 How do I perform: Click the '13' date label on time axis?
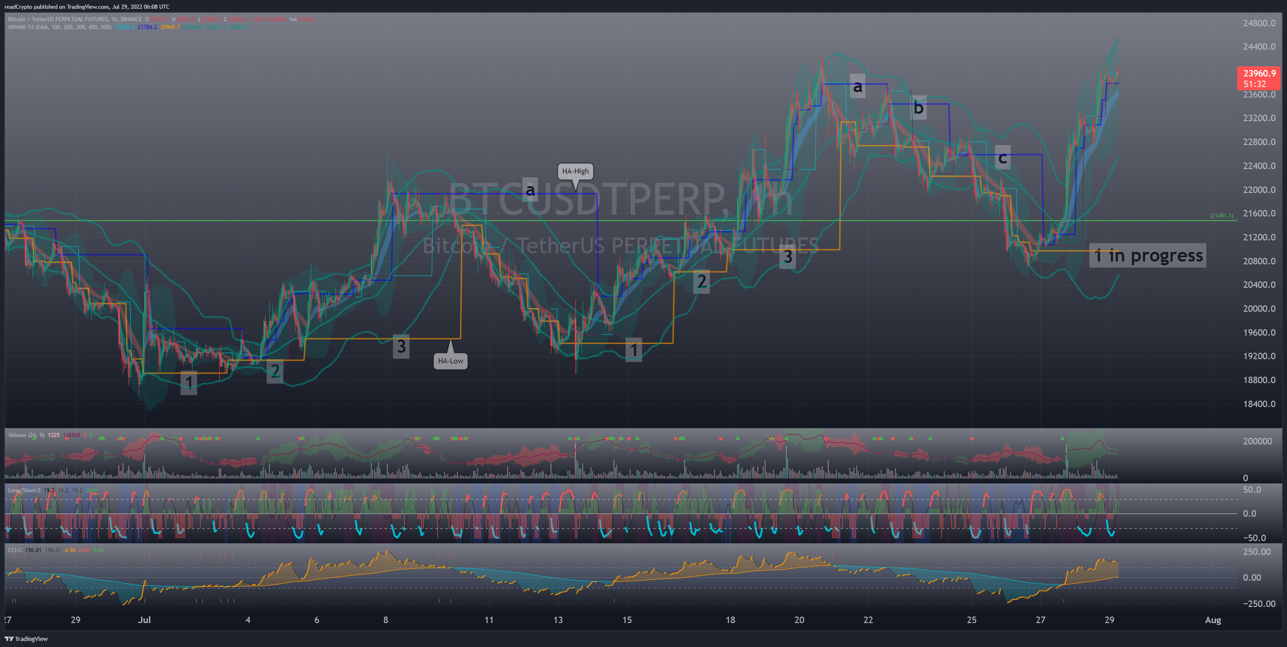pos(558,620)
